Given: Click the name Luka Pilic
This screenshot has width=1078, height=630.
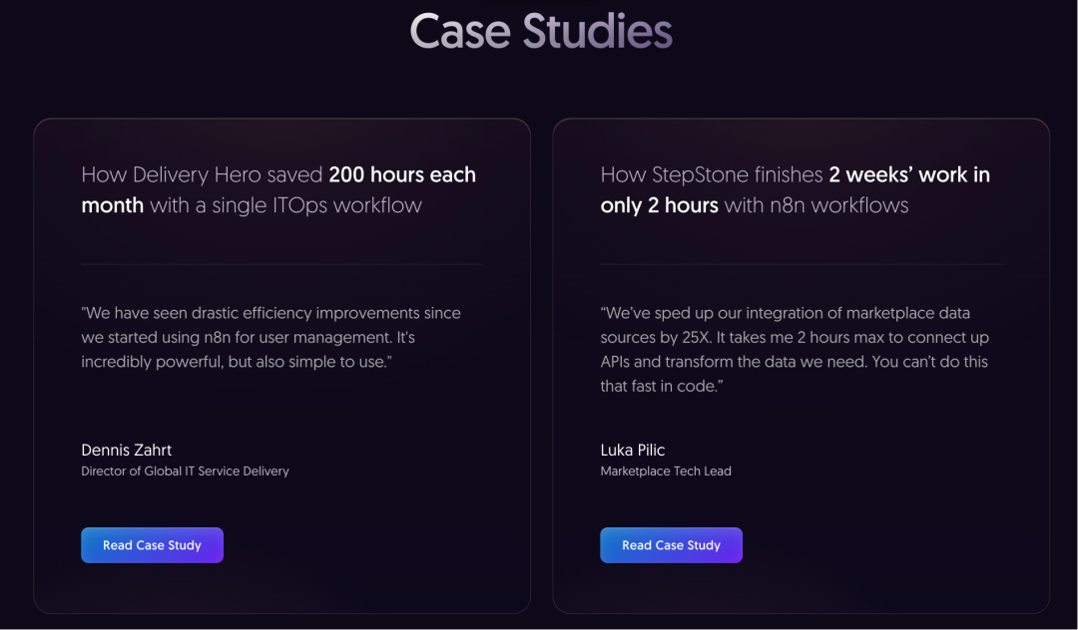Looking at the screenshot, I should (x=633, y=451).
